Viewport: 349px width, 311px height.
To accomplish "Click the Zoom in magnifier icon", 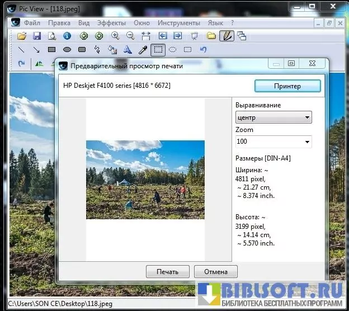I will point(115,36).
